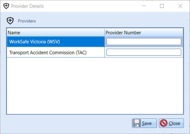Click the Close button with red icon
This screenshot has height=134, width=190.
(171, 123)
